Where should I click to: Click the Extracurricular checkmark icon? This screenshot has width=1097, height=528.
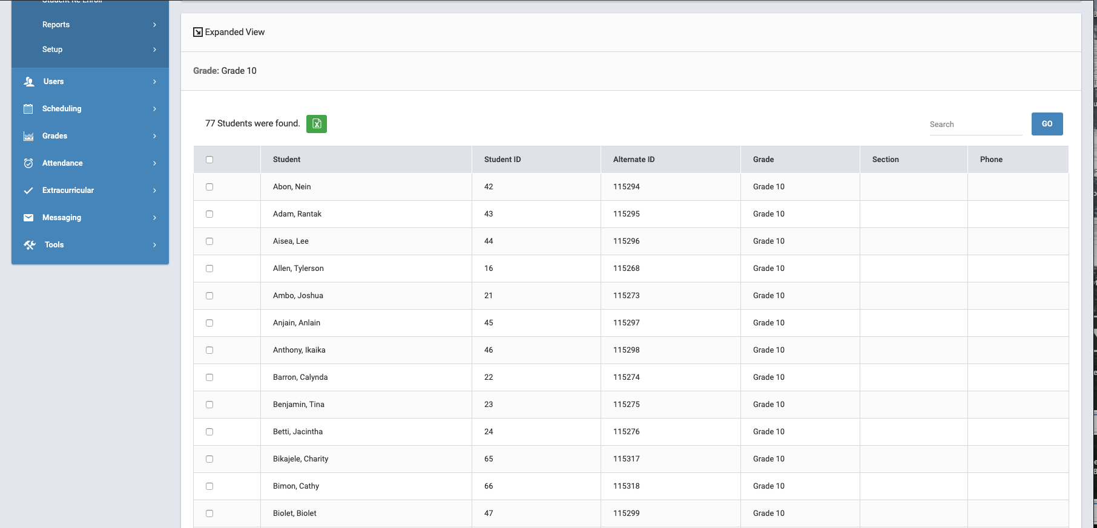[x=28, y=191]
